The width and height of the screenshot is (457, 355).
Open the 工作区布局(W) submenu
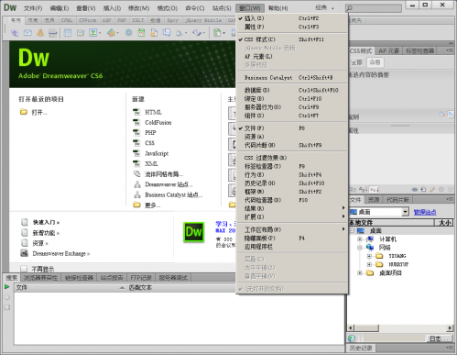coord(291,229)
